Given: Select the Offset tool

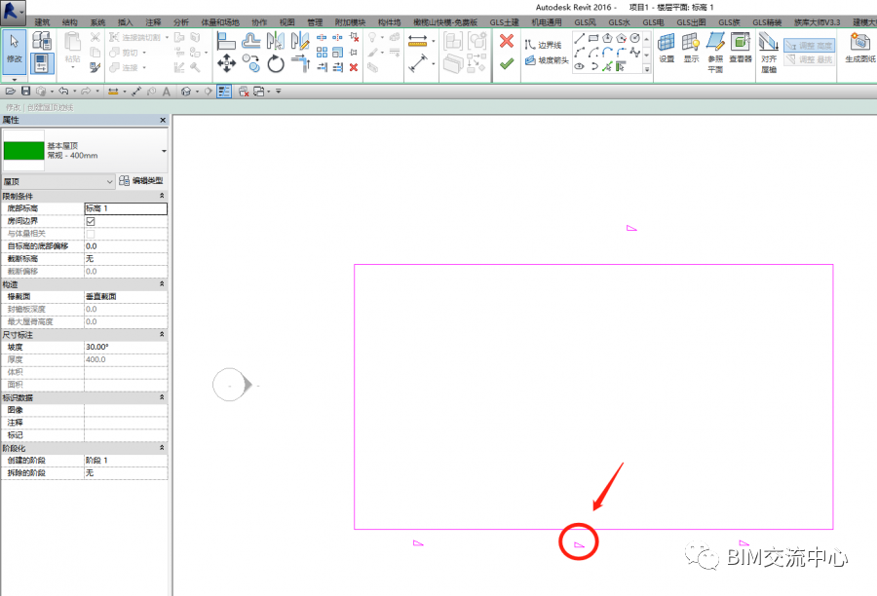Looking at the screenshot, I should tap(250, 41).
